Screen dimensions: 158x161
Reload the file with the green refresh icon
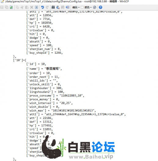tap(11, 7)
